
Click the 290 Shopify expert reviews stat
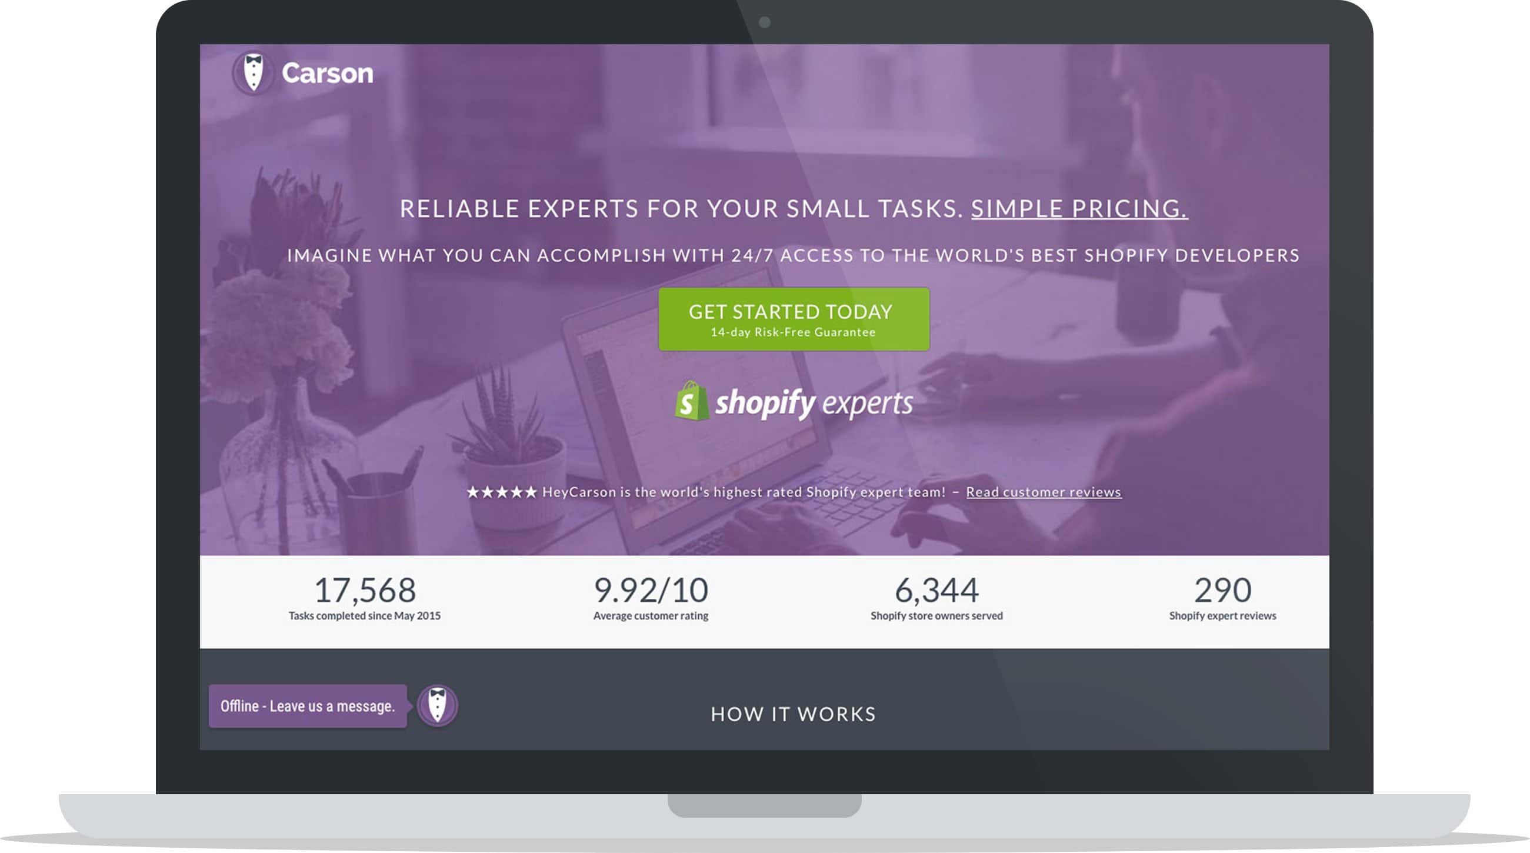[x=1222, y=598]
